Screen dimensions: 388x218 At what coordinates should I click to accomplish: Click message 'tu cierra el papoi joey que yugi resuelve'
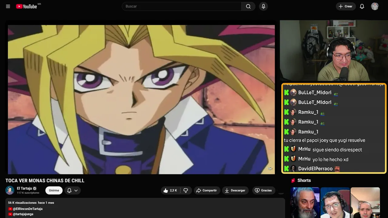[324, 140]
